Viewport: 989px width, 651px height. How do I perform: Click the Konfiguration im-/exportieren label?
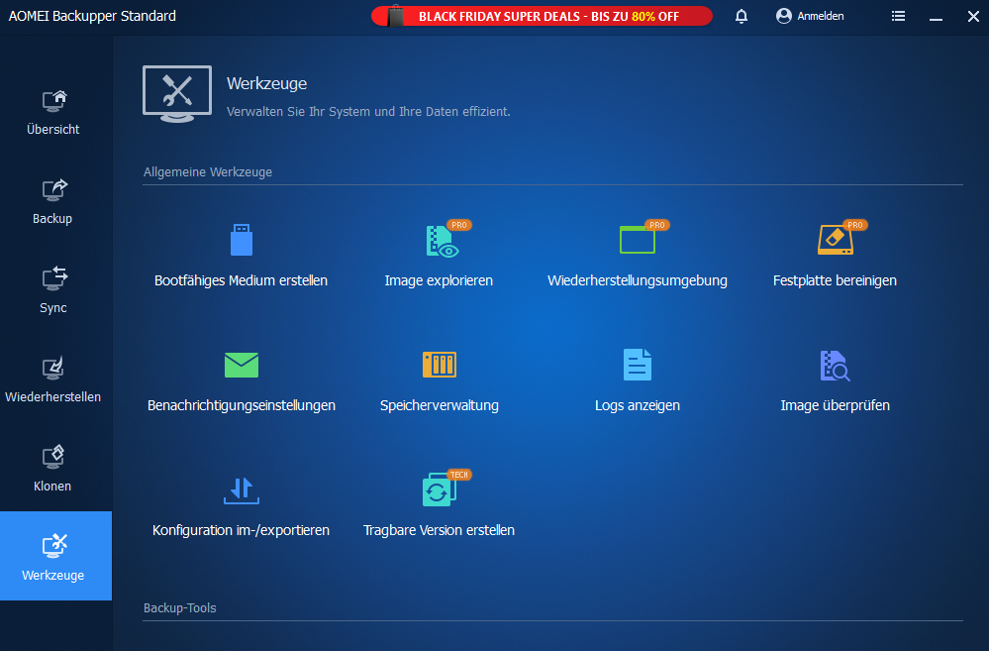(x=241, y=530)
